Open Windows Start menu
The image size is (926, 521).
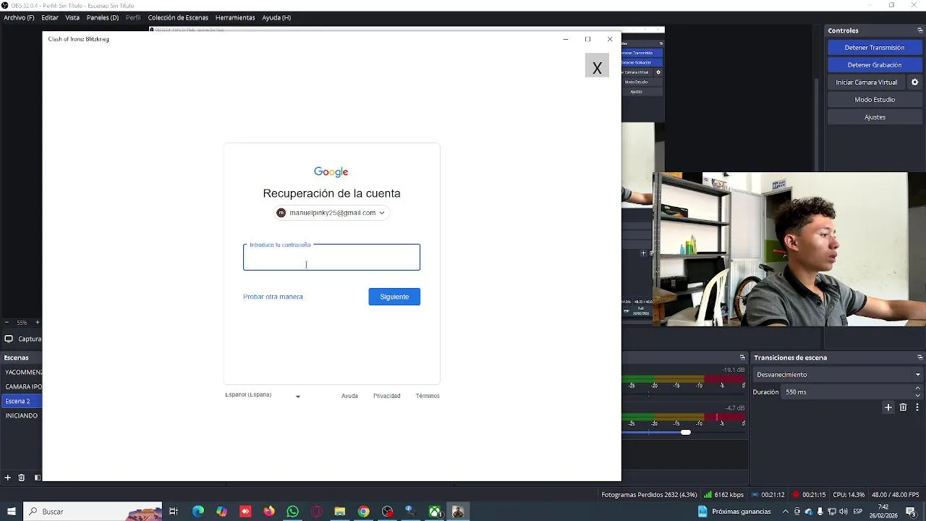pyautogui.click(x=11, y=512)
